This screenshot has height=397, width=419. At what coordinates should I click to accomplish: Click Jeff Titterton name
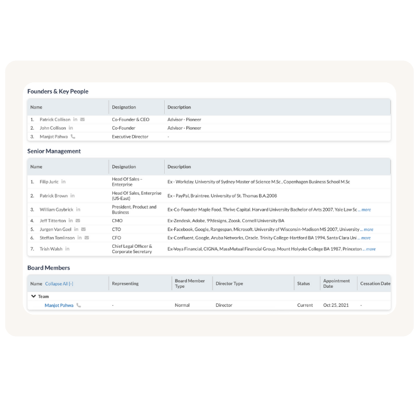53,220
